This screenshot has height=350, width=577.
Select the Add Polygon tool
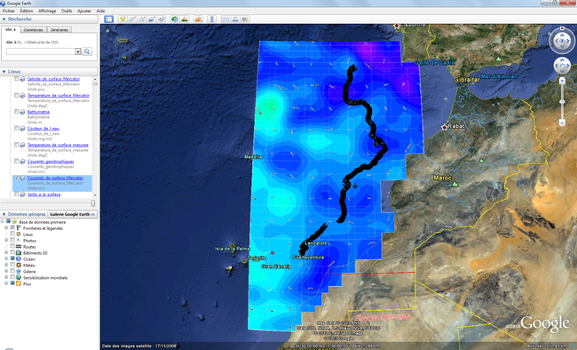(132, 20)
